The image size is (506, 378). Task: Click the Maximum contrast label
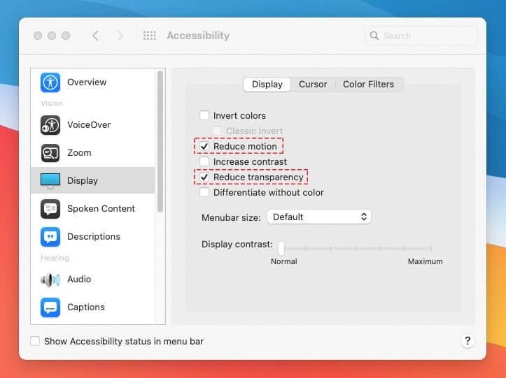point(426,261)
